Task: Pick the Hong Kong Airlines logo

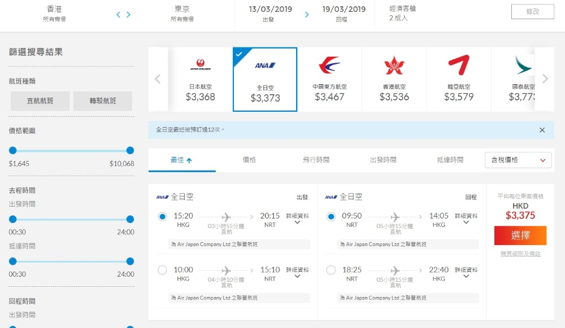Action: tap(394, 65)
